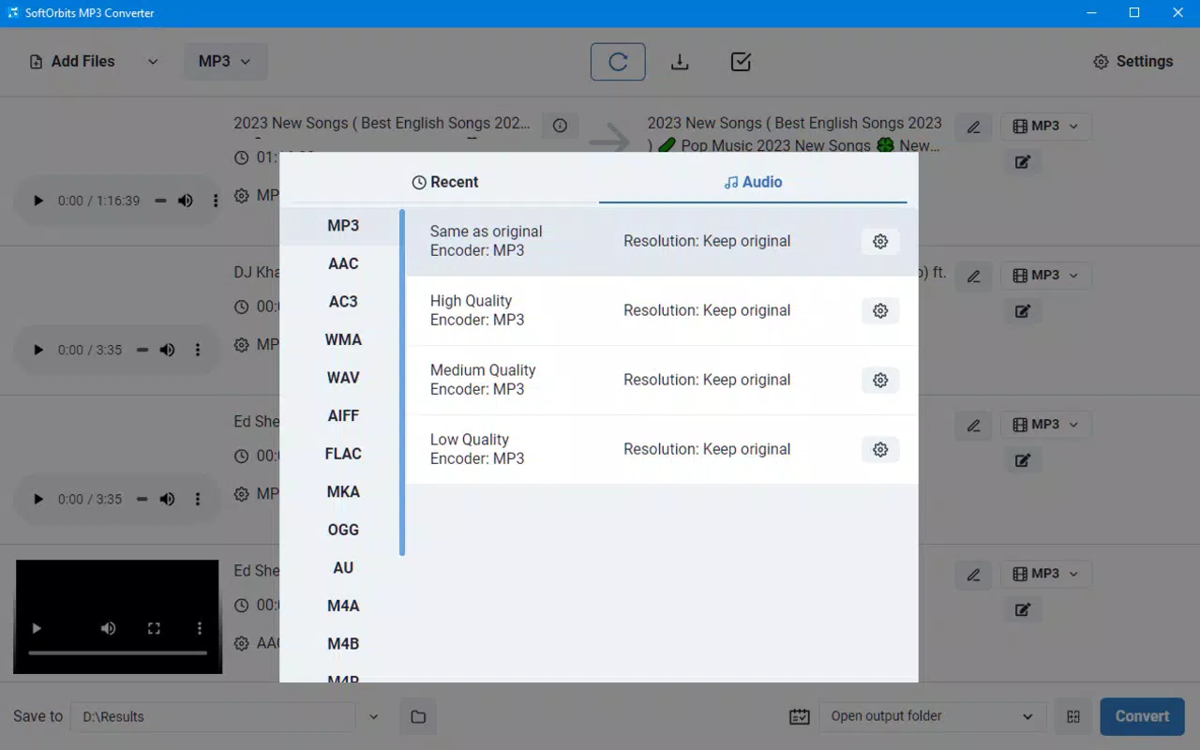The image size is (1200, 750).
Task: Click the Add Files button
Action: pyautogui.click(x=72, y=62)
